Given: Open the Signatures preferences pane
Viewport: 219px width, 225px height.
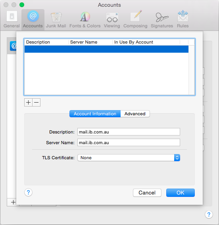Looking at the screenshot, I should click(x=162, y=19).
